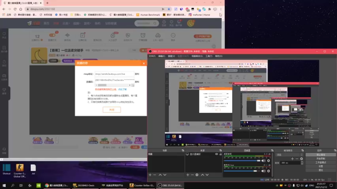Remove selected scene in OBS scenes panel

tap(155, 175)
